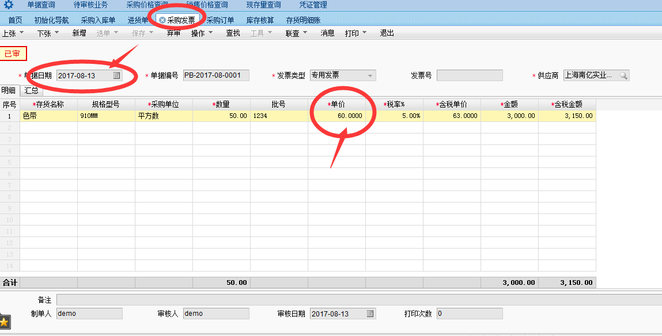Expand the 发票类型 dropdown

[370, 75]
